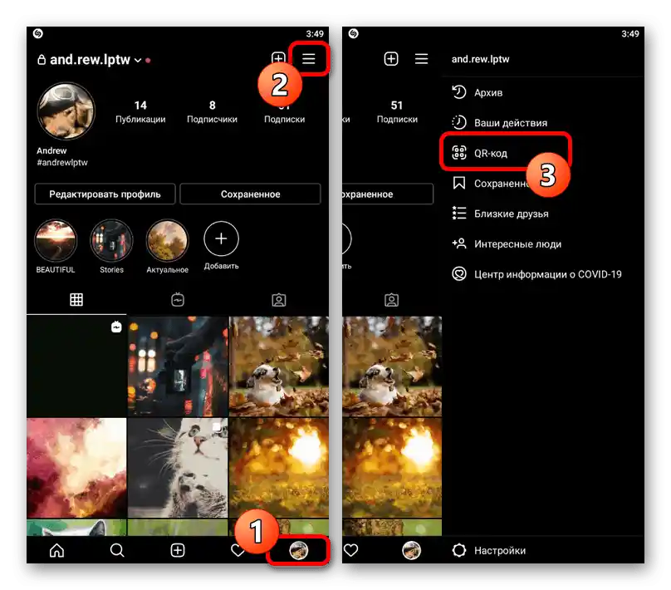Open Сохраненное menu item in side menu

pyautogui.click(x=543, y=184)
